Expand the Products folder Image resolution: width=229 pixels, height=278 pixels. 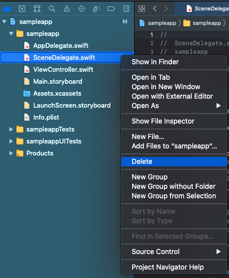(x=11, y=153)
